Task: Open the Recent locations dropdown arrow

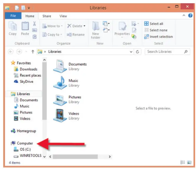Action: coord(26,52)
